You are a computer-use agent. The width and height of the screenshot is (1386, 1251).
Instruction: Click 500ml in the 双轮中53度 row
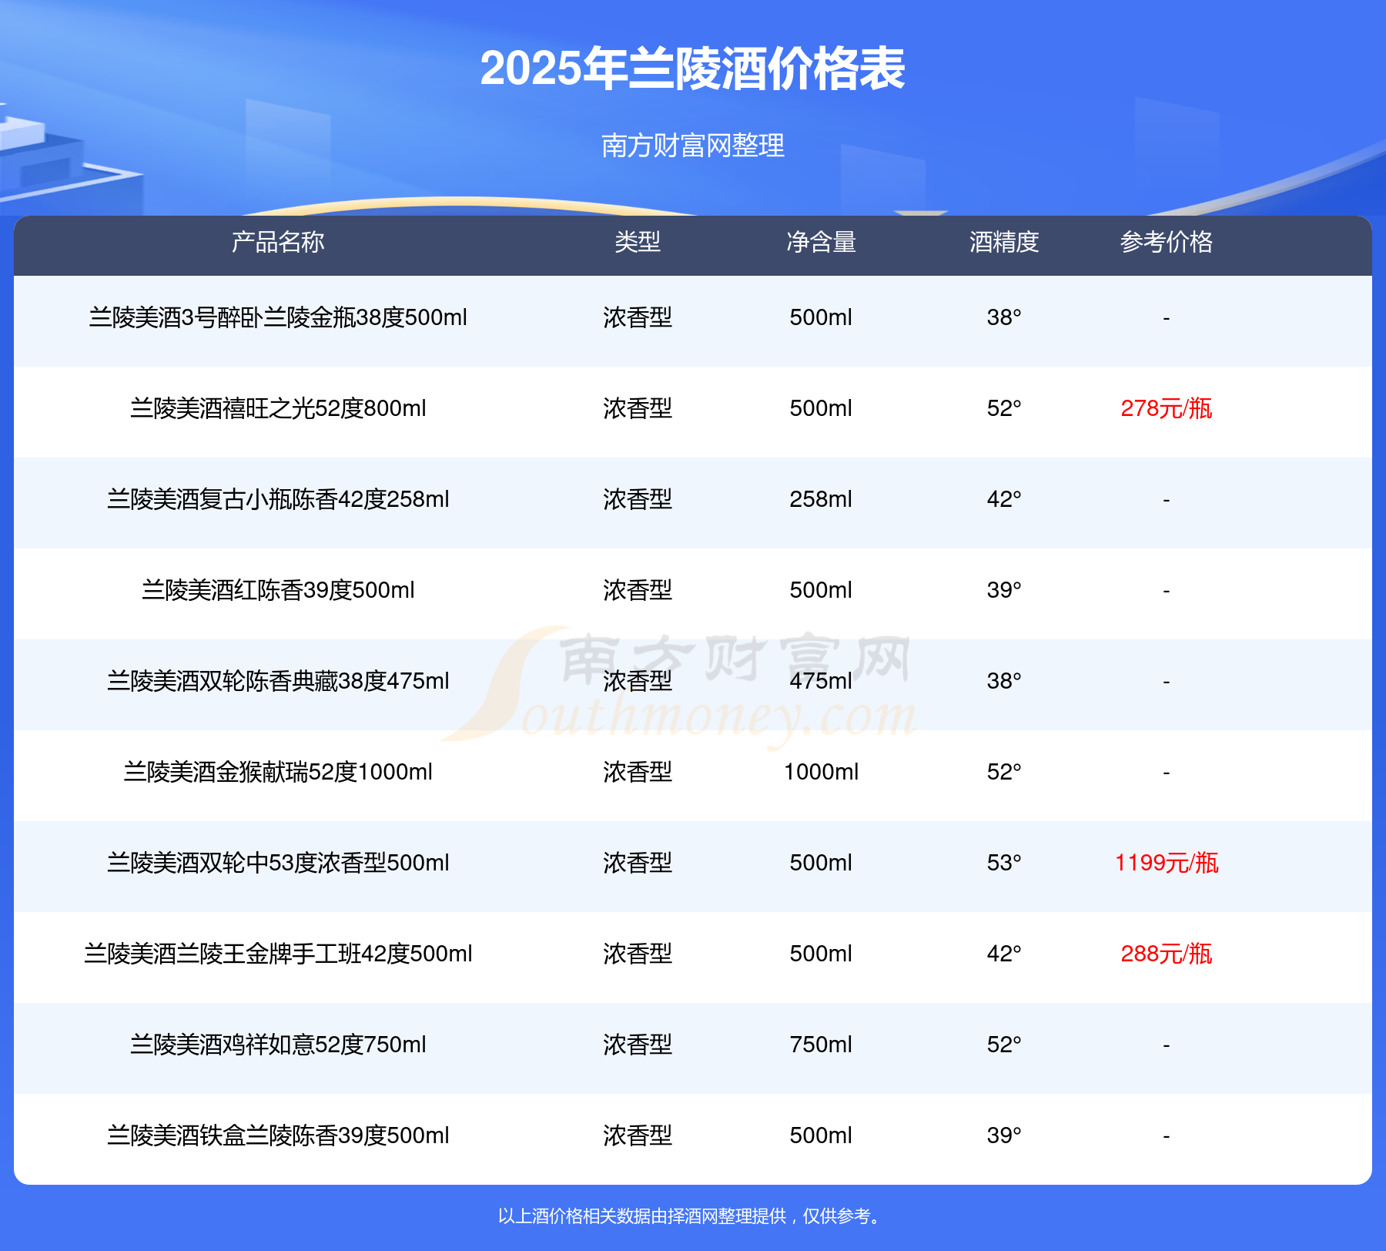click(821, 863)
